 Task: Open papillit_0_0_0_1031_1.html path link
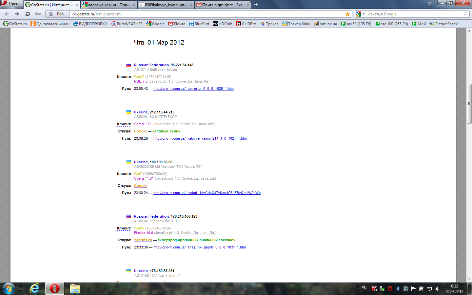[200, 247]
